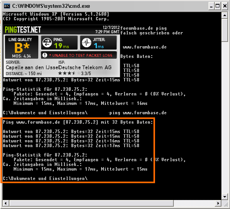Viewport: 230px width, 209px height.
Task: Click the horizontal scrollbar thumb
Action: click(x=91, y=203)
